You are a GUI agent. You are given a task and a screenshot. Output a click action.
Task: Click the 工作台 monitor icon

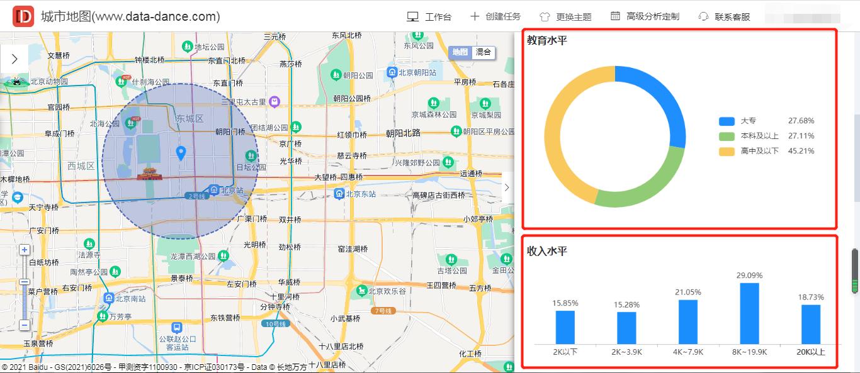tap(412, 16)
